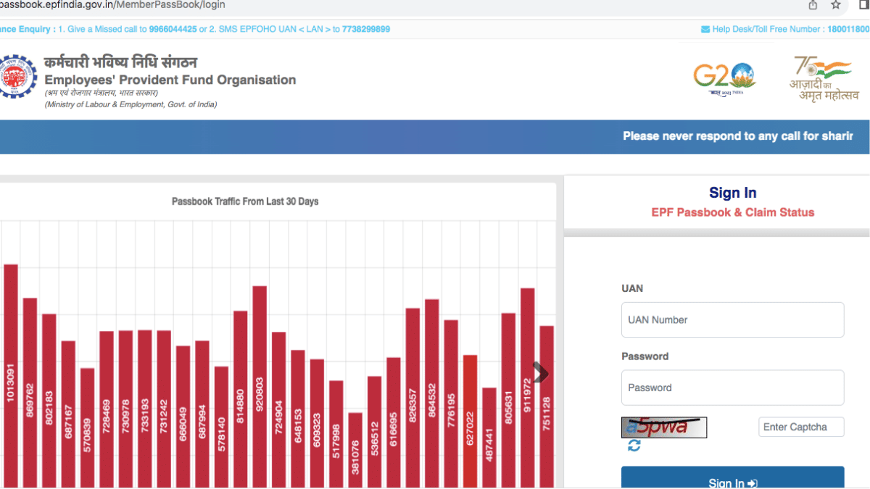Click the shortest bar labeled 381076
Screen dimensions: 870x489
pos(355,449)
